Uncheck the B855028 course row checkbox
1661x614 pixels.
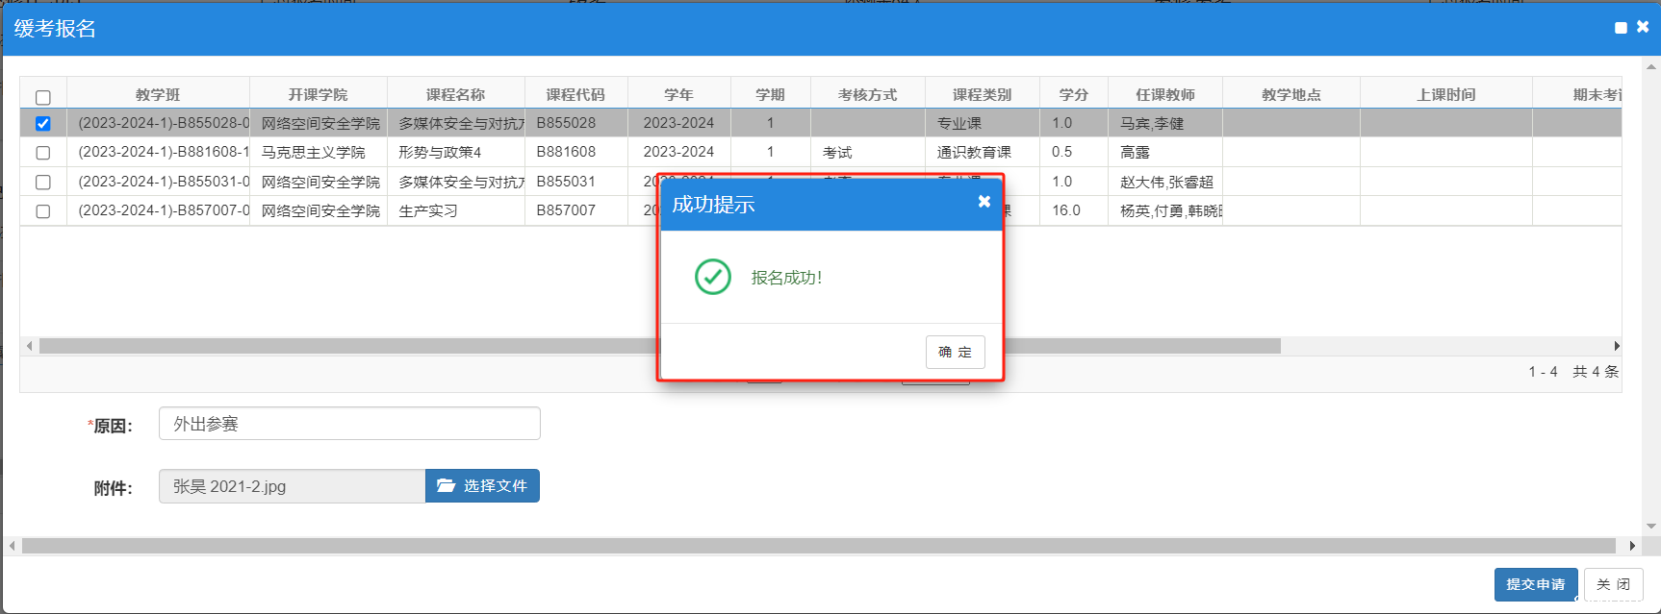pos(43,124)
